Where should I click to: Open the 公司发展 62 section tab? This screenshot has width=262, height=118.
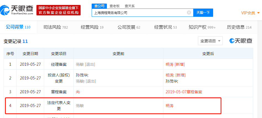tap(129, 27)
